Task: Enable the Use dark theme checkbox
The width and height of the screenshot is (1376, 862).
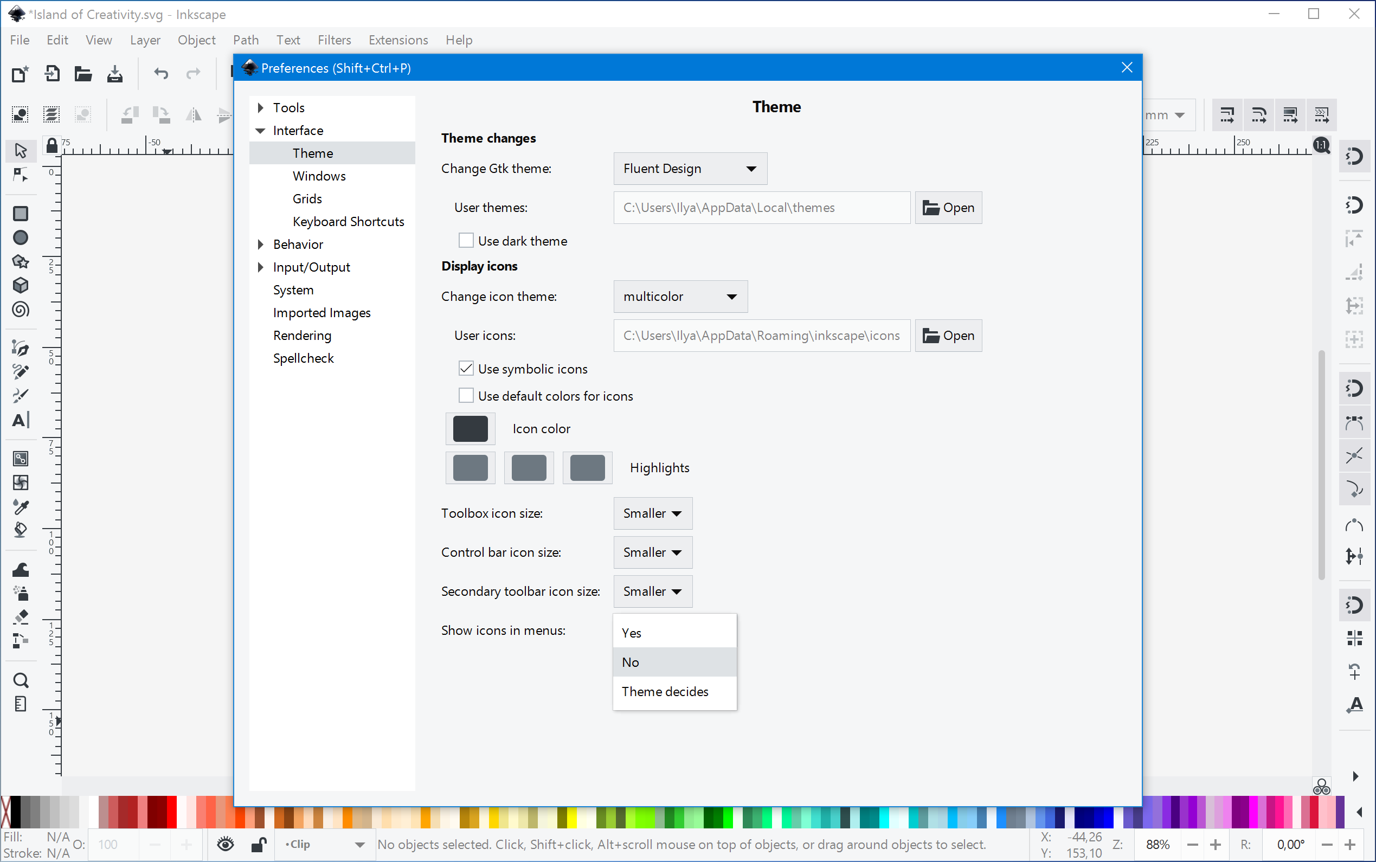Action: [466, 240]
